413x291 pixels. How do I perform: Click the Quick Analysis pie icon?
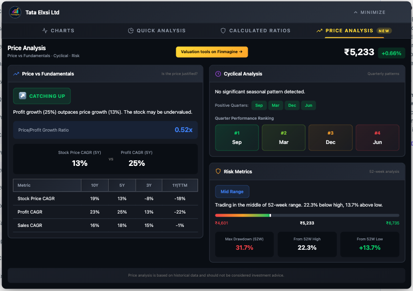tap(131, 31)
